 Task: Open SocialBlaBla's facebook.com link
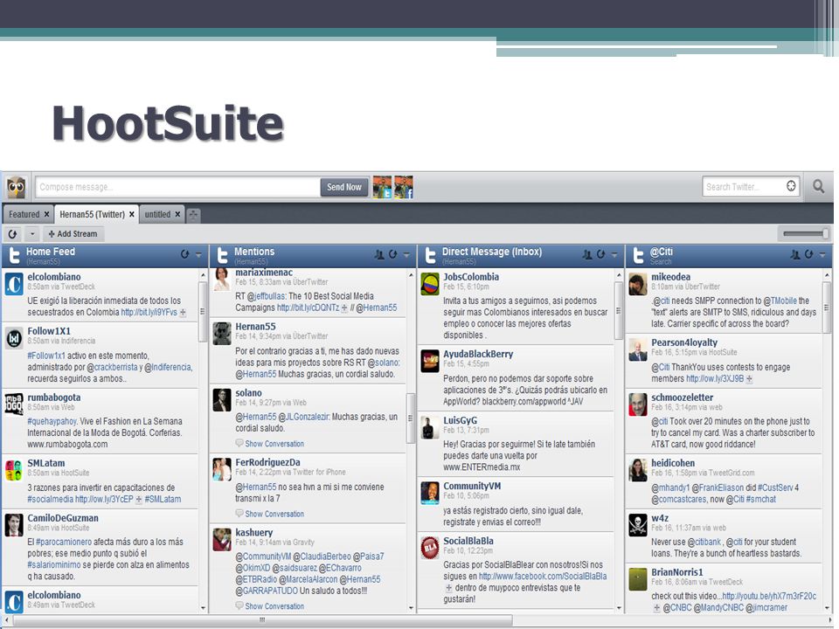click(x=543, y=577)
